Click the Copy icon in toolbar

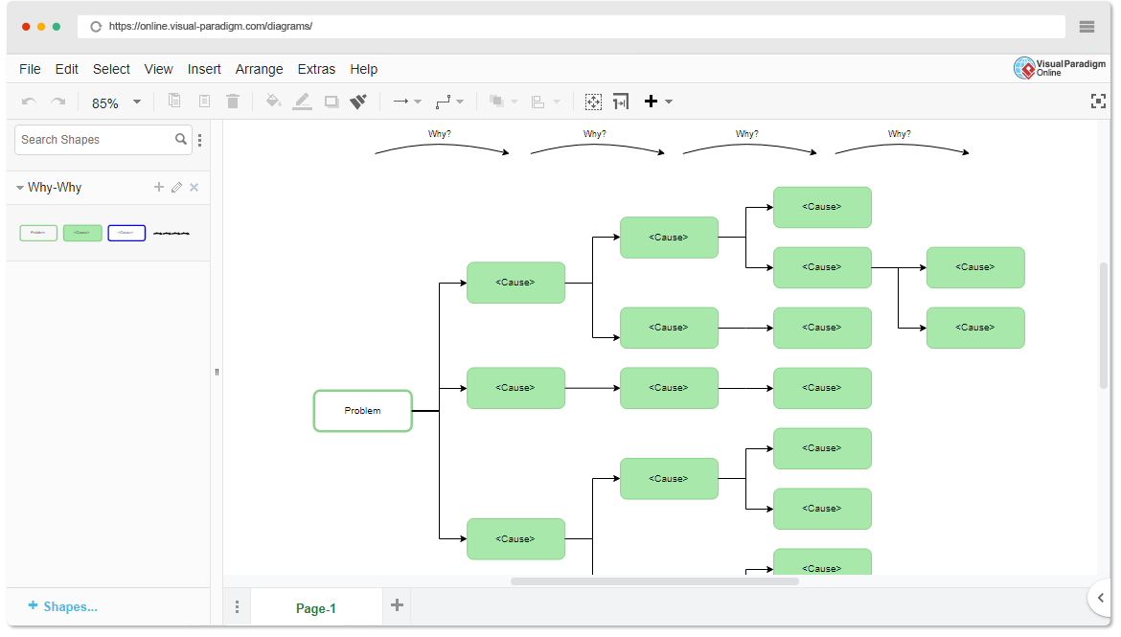coord(174,101)
